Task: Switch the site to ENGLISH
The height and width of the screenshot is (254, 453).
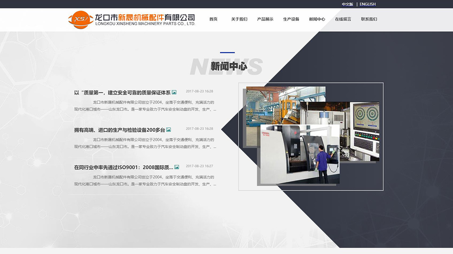Action: tap(367, 4)
